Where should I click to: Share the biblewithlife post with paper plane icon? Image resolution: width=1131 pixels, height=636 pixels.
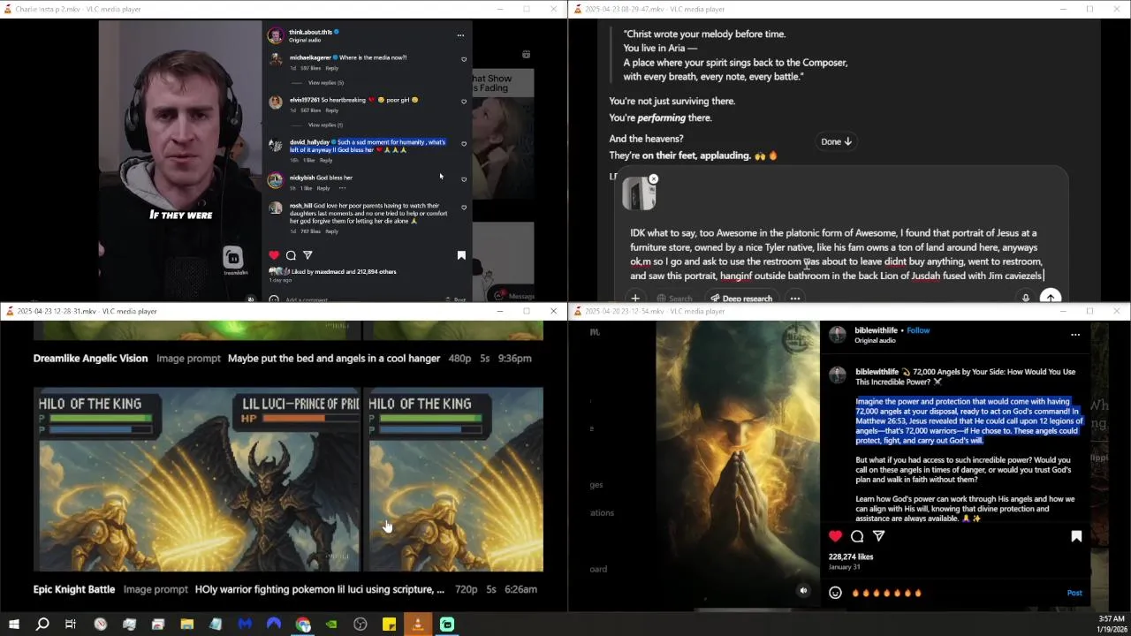879,536
